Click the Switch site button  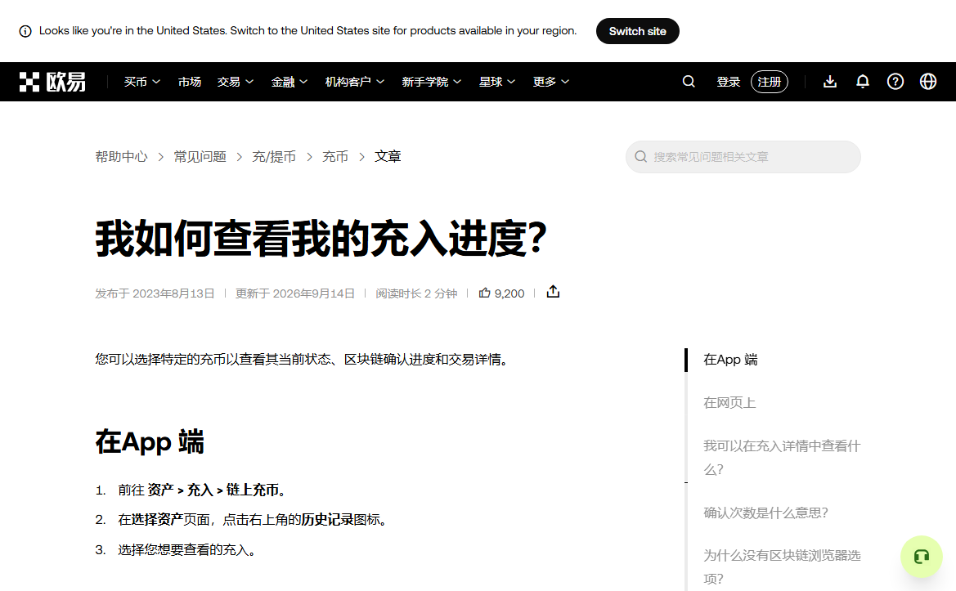pyautogui.click(x=638, y=31)
